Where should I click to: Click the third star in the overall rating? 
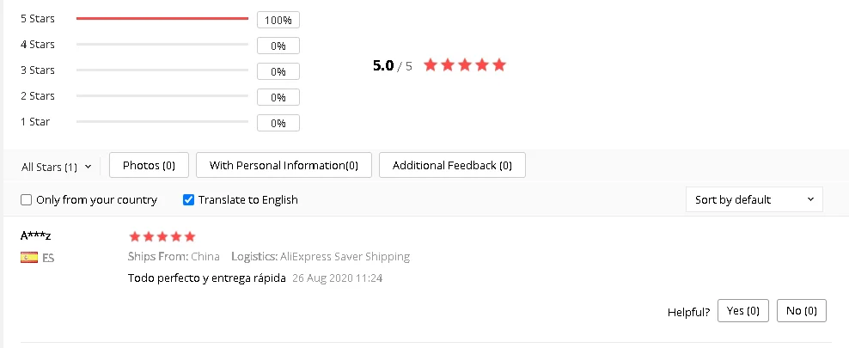pos(465,65)
